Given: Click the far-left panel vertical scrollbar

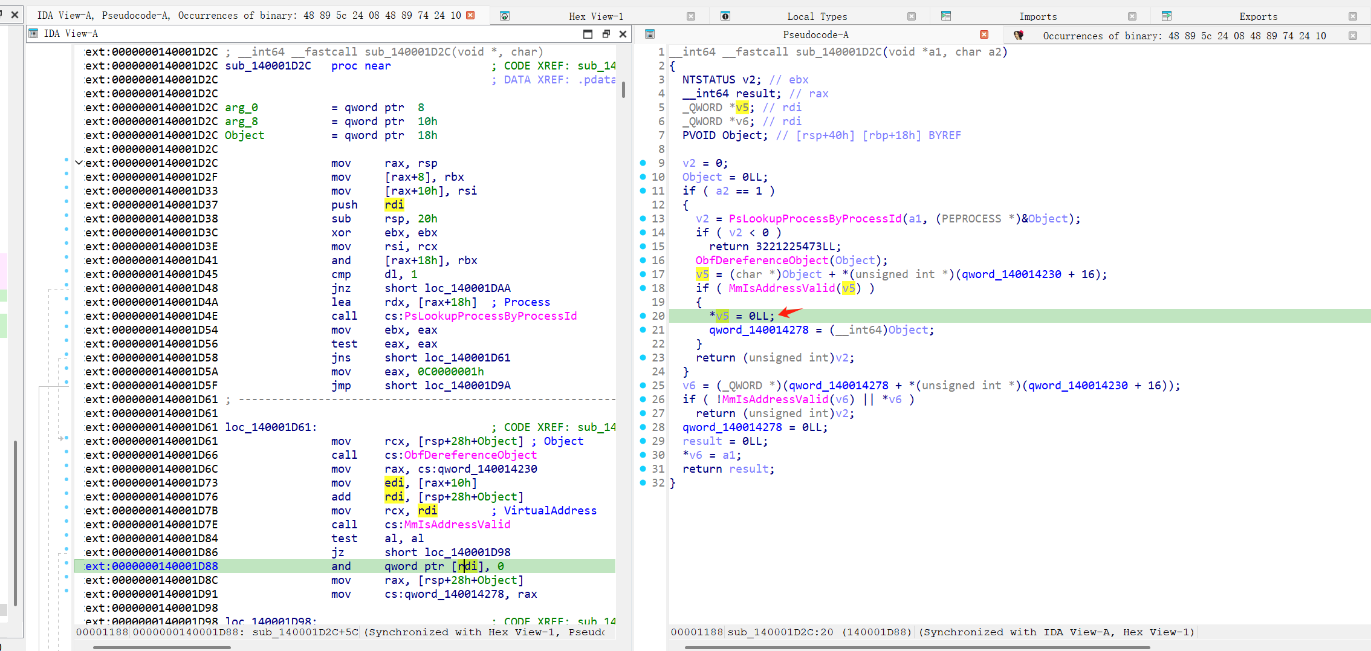Looking at the screenshot, I should pos(15,523).
